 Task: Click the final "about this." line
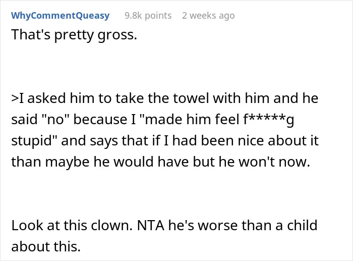coord(46,246)
